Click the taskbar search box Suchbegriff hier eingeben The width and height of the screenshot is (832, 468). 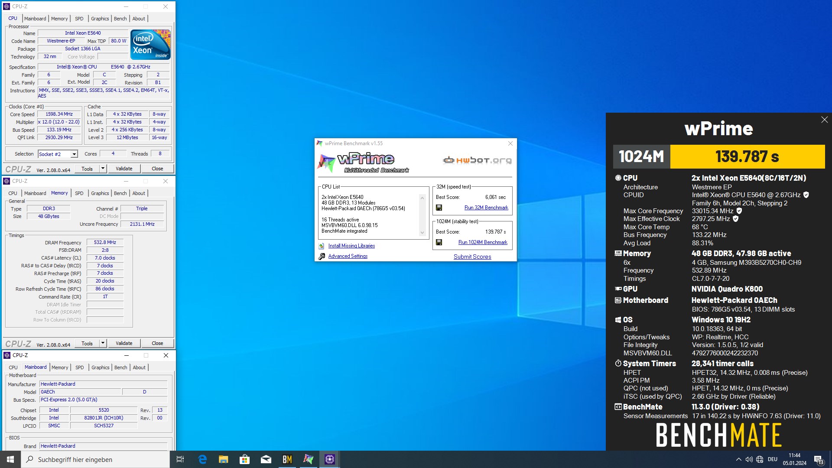point(95,459)
